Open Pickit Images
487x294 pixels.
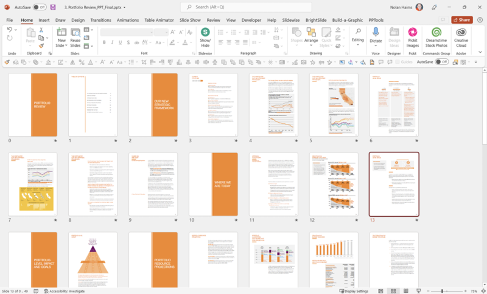(x=413, y=38)
